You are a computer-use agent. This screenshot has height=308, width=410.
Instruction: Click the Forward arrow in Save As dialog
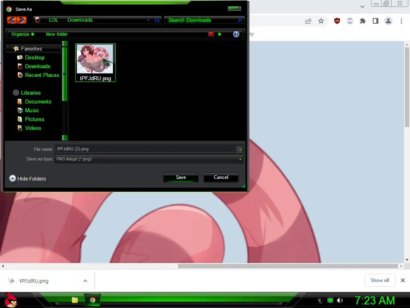[x=22, y=20]
